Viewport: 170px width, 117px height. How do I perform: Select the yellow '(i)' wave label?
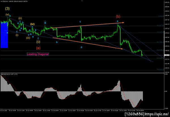tap(17, 35)
